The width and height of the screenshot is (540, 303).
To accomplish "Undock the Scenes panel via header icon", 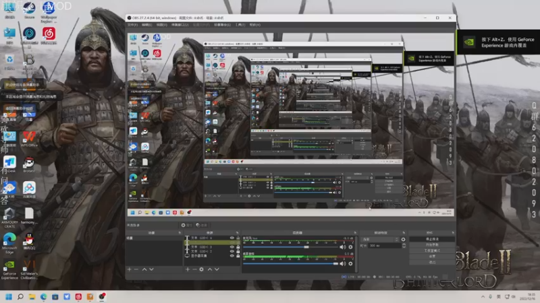I will click(180, 233).
